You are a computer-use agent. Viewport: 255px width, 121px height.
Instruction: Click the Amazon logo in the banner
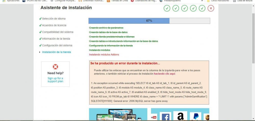[180, 116]
